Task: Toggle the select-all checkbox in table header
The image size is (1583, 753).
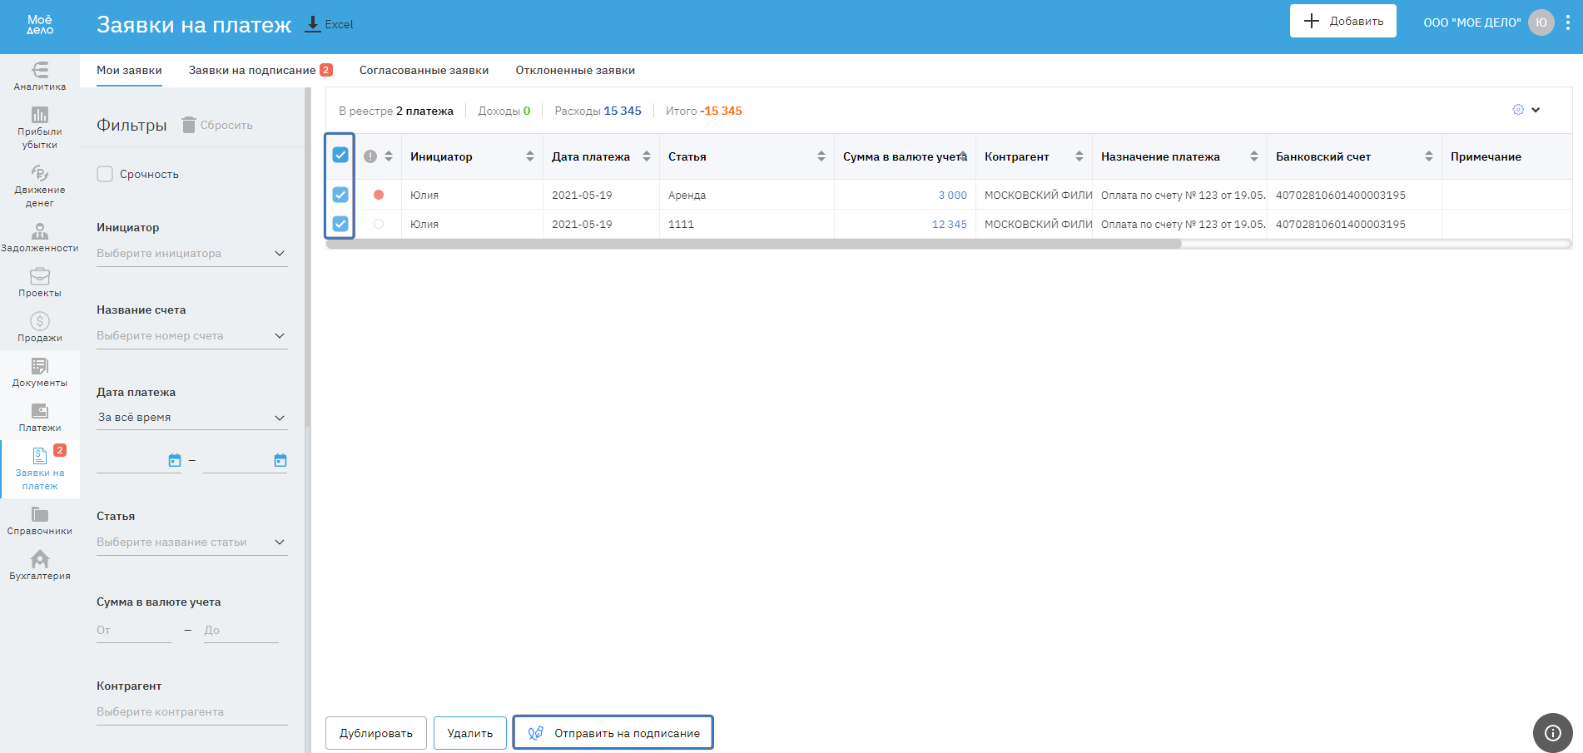Action: [340, 156]
